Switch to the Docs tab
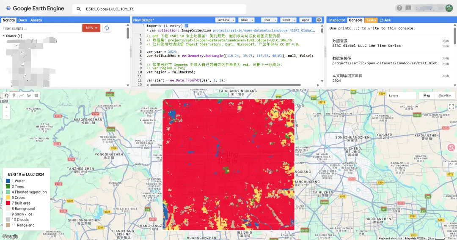This screenshot has height=240, width=457. pyautogui.click(x=22, y=20)
